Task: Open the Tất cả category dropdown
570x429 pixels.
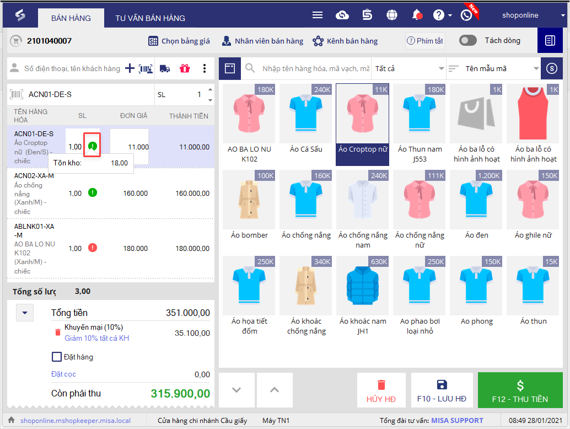Action: tap(408, 68)
